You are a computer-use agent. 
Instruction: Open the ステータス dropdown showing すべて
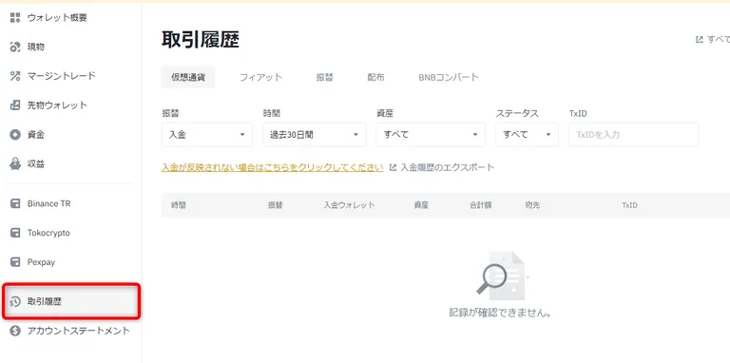tap(527, 135)
